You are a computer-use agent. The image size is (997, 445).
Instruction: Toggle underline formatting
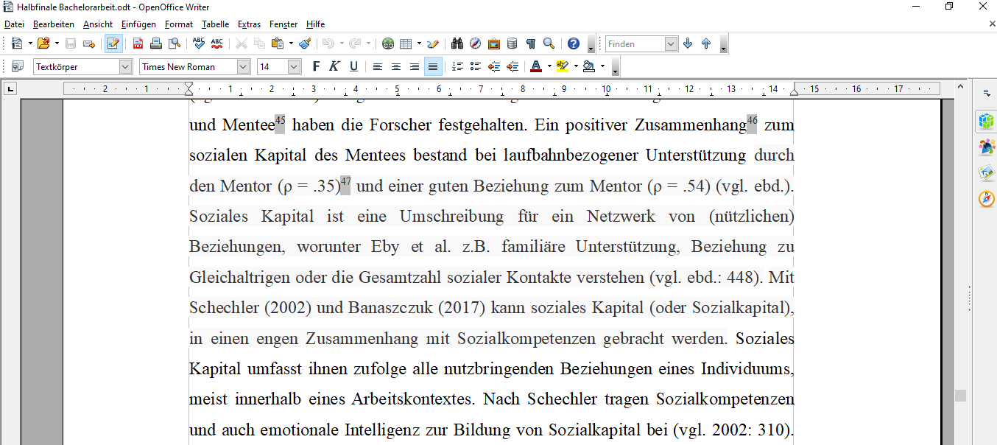coord(353,66)
